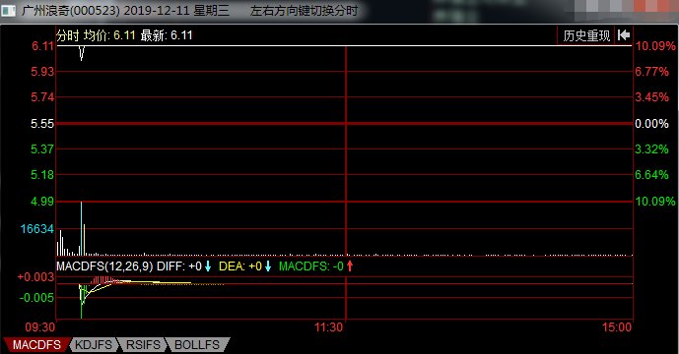Open the 历史重现 replay button
The height and width of the screenshot is (354, 679).
[x=586, y=35]
